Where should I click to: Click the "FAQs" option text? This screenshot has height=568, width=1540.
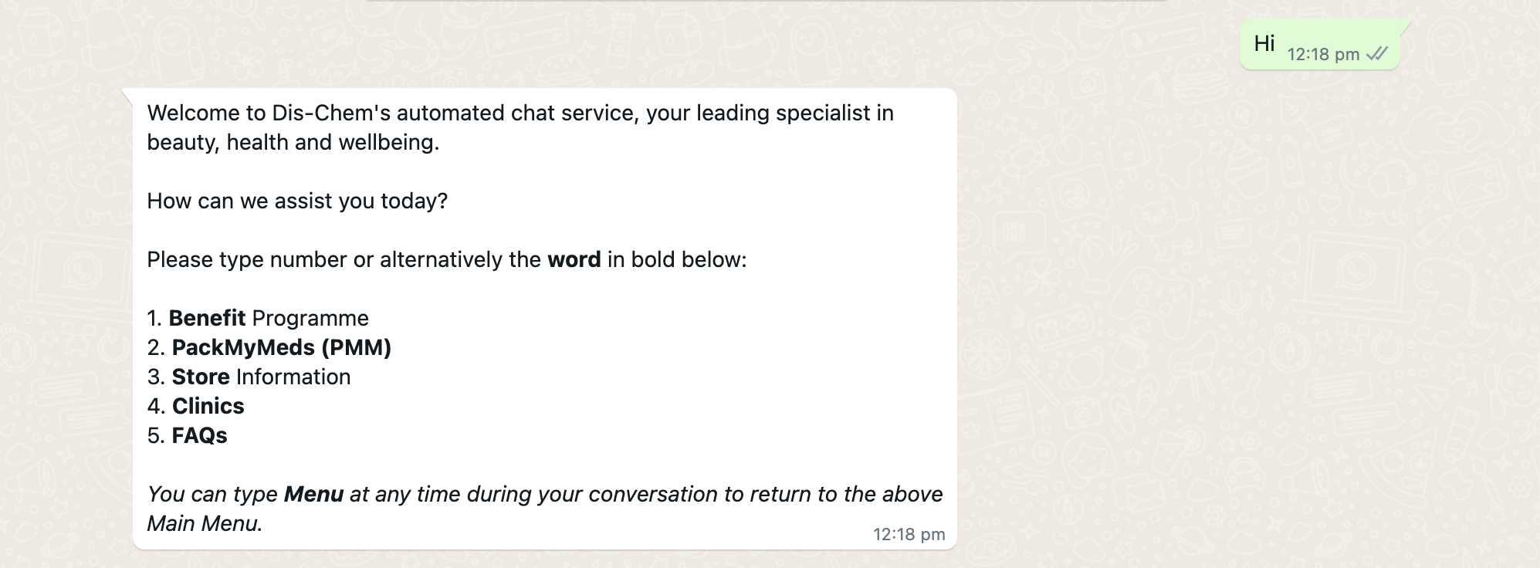coord(199,435)
